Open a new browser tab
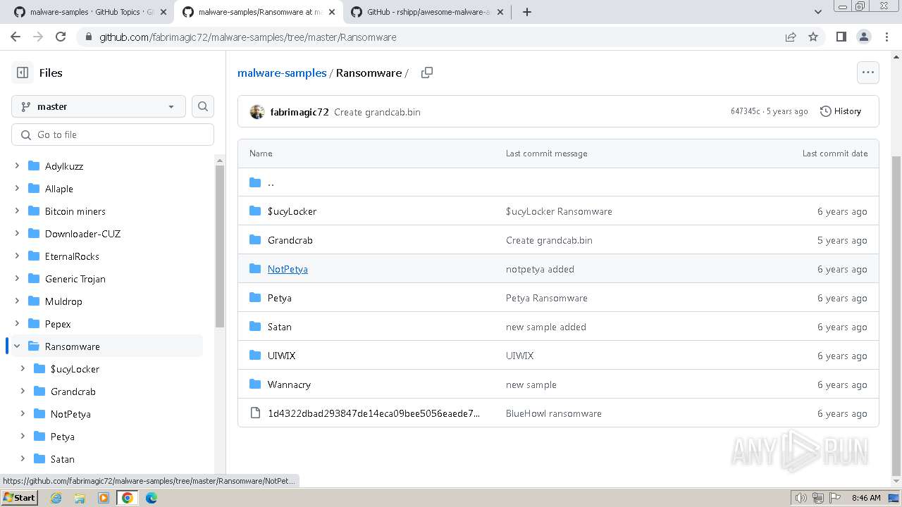 [527, 12]
